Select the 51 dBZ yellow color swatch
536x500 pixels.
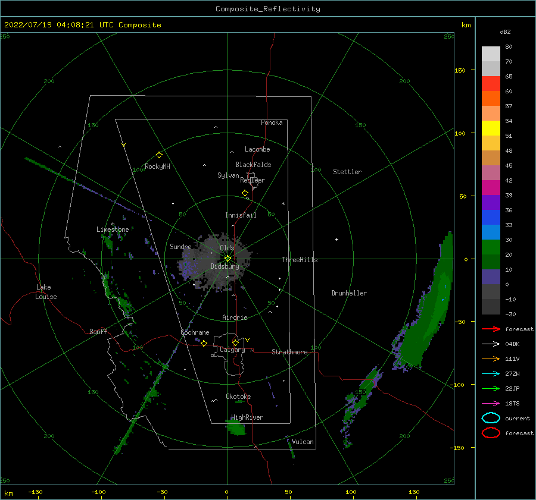pos(491,128)
